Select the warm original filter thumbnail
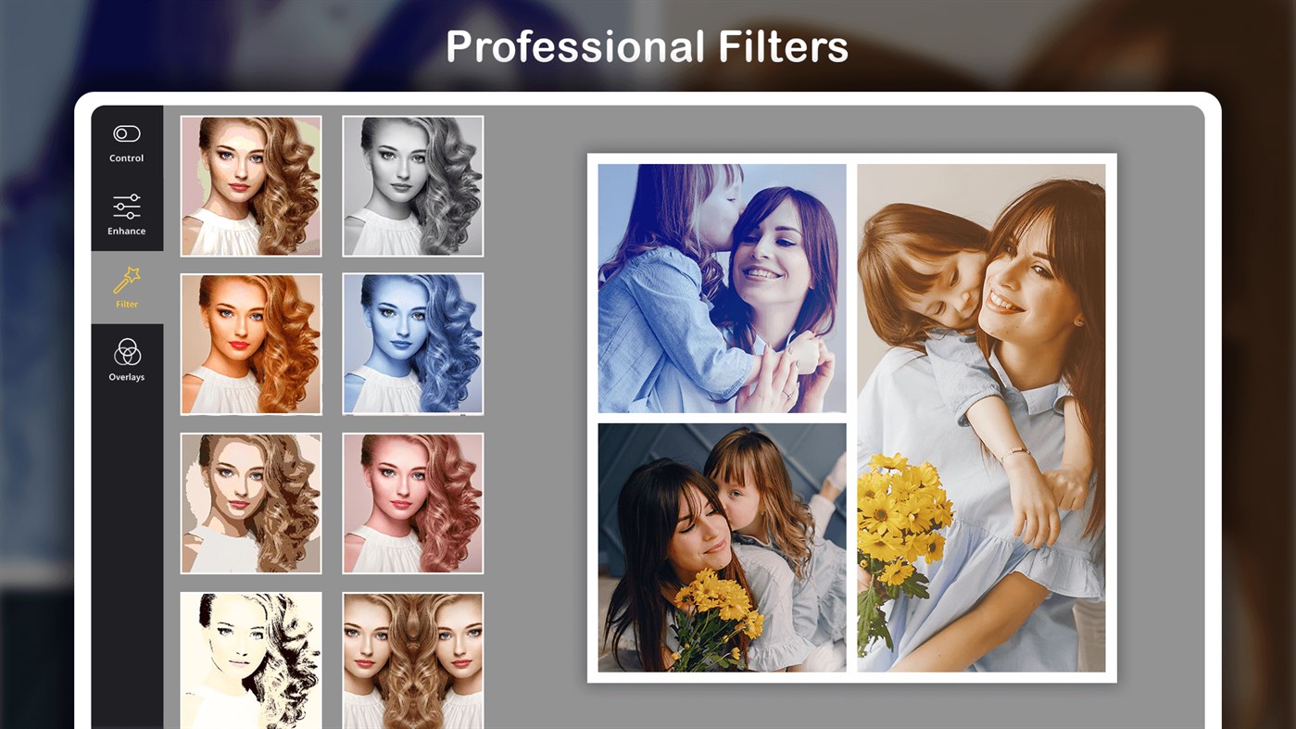1296x729 pixels. tap(251, 185)
